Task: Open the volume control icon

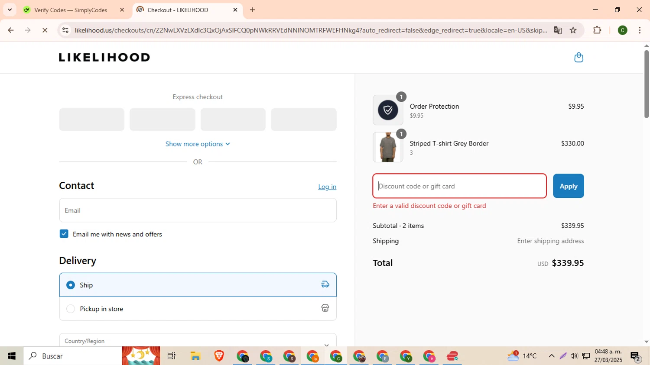Action: click(574, 356)
